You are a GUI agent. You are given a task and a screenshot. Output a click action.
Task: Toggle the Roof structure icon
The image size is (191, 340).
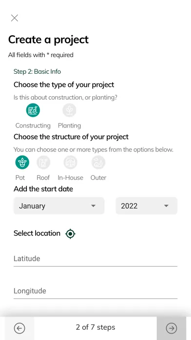[x=43, y=162]
